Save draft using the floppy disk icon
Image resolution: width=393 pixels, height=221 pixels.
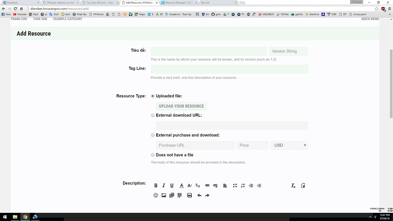click(x=189, y=195)
